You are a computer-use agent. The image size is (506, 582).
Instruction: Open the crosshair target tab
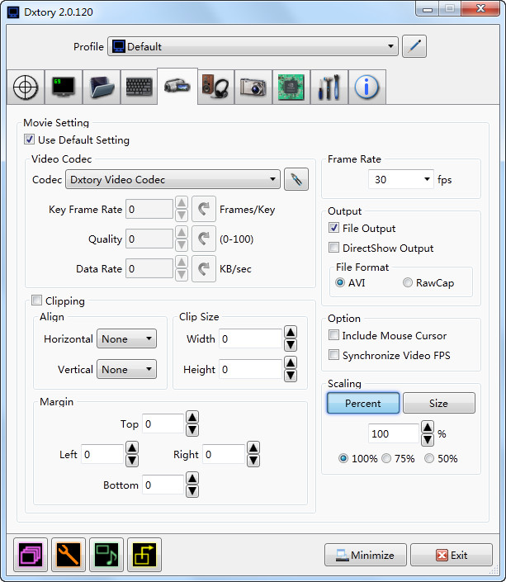(x=26, y=87)
